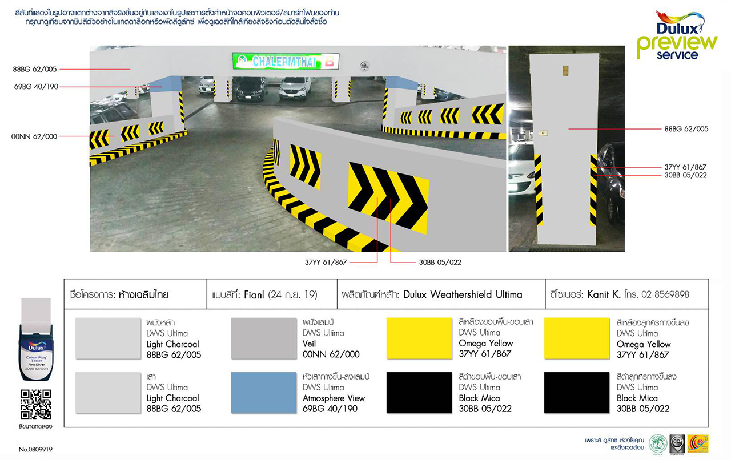This screenshot has height=460, width=731.
Task: Click the QR code for the test-size paint
Action: (36, 405)
